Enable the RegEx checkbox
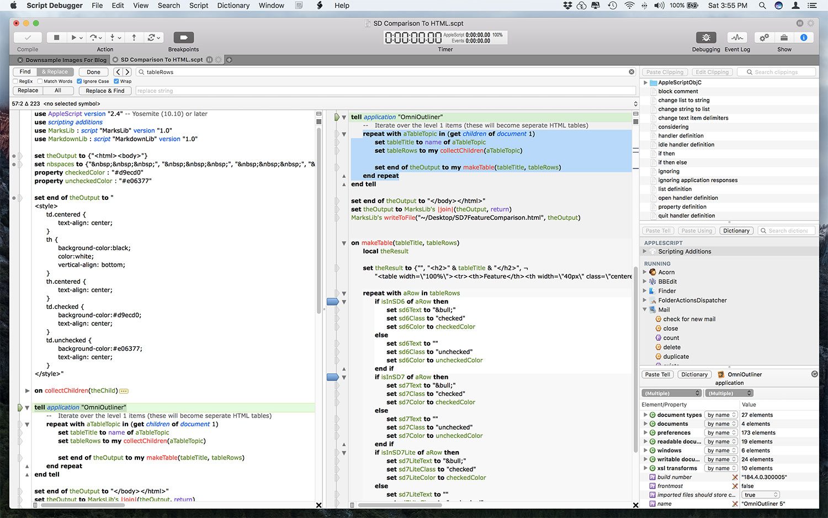The height and width of the screenshot is (518, 828). tap(15, 81)
